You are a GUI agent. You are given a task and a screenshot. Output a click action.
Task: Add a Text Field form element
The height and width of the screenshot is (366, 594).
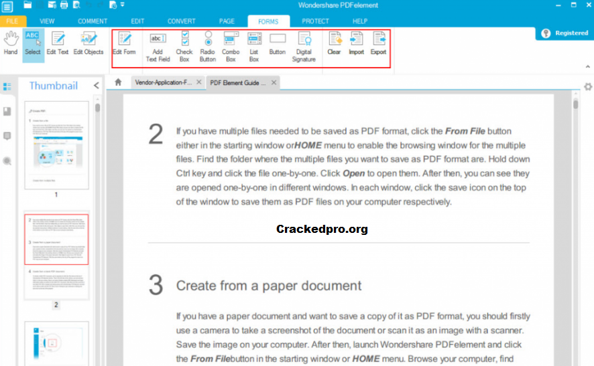click(158, 48)
